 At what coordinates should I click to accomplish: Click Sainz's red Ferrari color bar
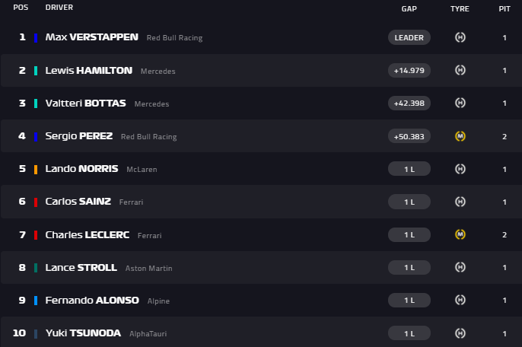coord(36,202)
